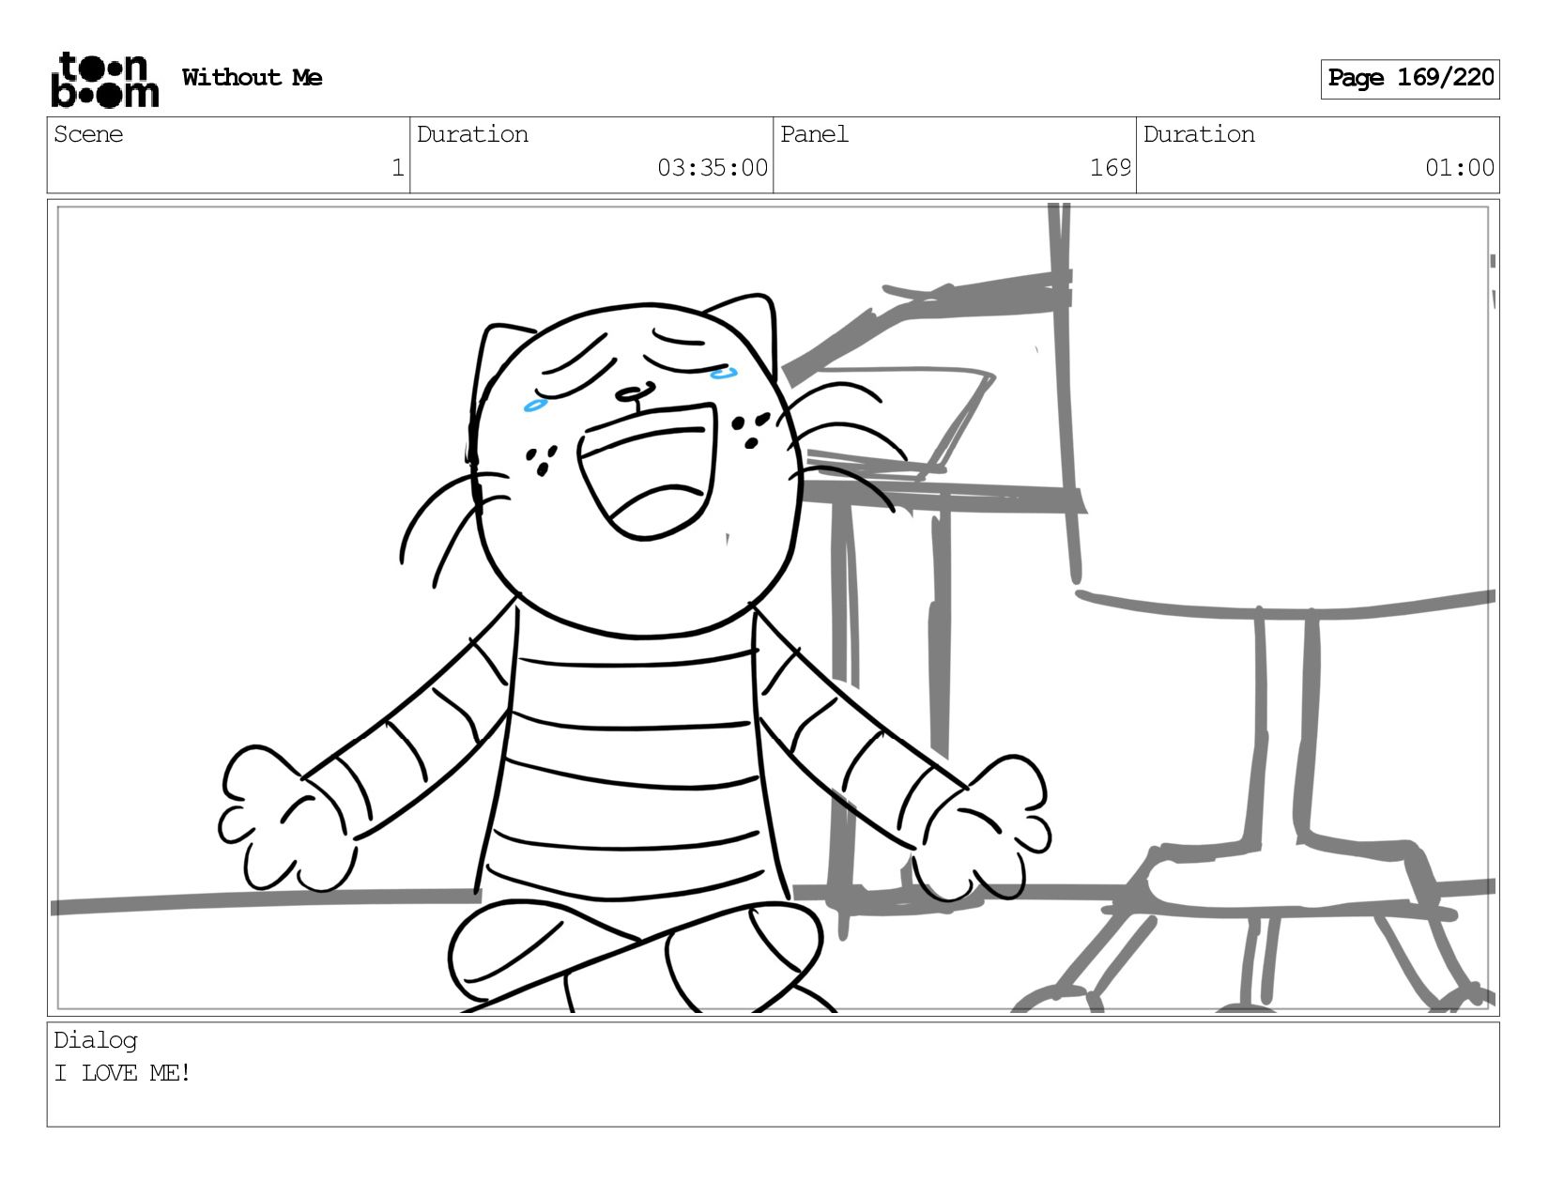Click the 'Panel' header label
The width and height of the screenshot is (1549, 1197).
pyautogui.click(x=814, y=134)
